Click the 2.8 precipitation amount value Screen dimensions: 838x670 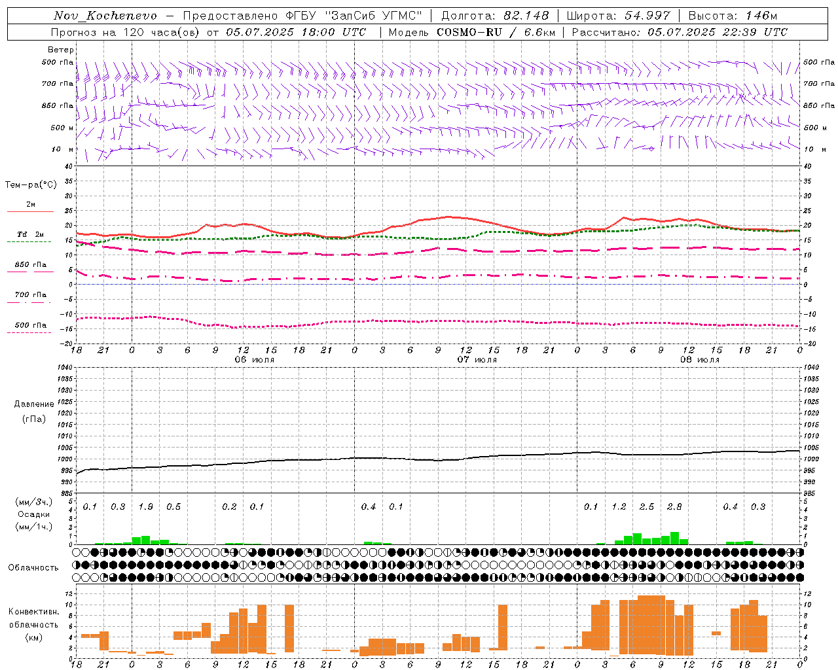click(674, 507)
